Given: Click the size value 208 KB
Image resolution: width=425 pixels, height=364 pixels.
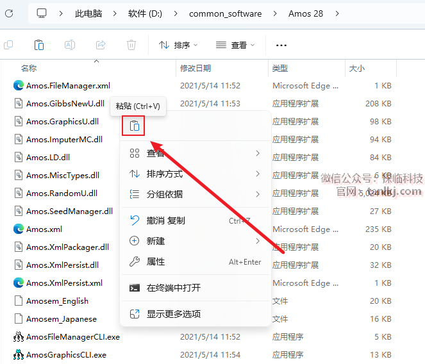Looking at the screenshot, I should click(378, 104).
